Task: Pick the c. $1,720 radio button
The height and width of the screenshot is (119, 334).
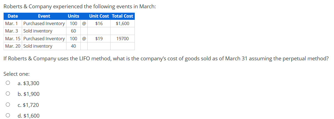Action: click(8, 105)
